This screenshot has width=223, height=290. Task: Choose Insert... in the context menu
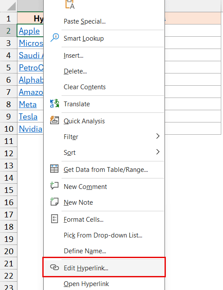click(74, 56)
